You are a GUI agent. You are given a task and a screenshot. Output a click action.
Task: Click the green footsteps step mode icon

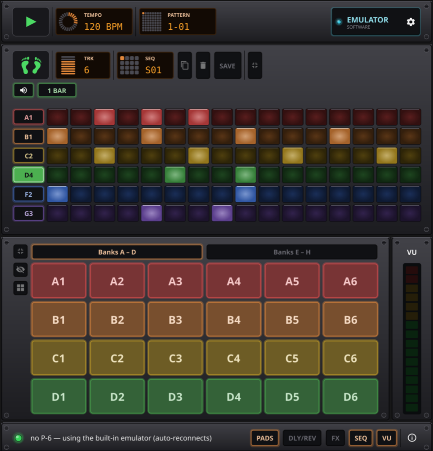pos(31,65)
